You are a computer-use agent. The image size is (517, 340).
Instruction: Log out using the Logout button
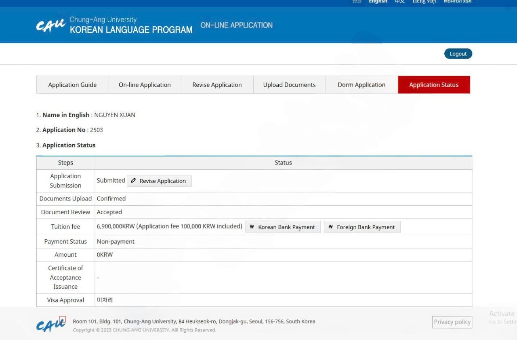click(x=458, y=54)
